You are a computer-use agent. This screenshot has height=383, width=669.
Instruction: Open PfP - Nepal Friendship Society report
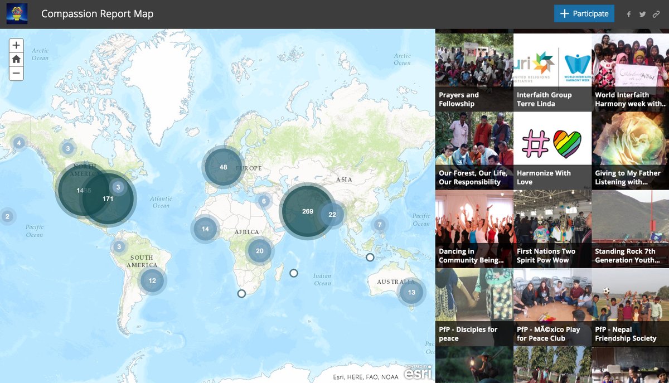click(x=631, y=307)
